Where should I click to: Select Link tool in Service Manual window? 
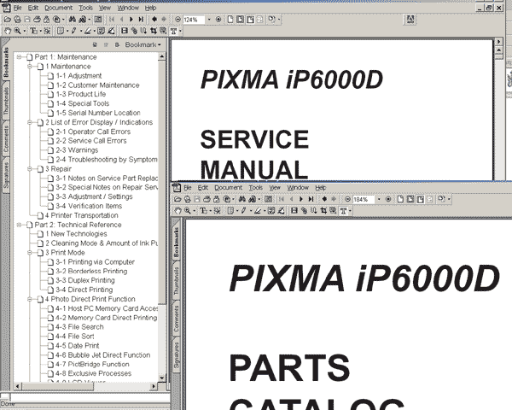tap(134, 31)
